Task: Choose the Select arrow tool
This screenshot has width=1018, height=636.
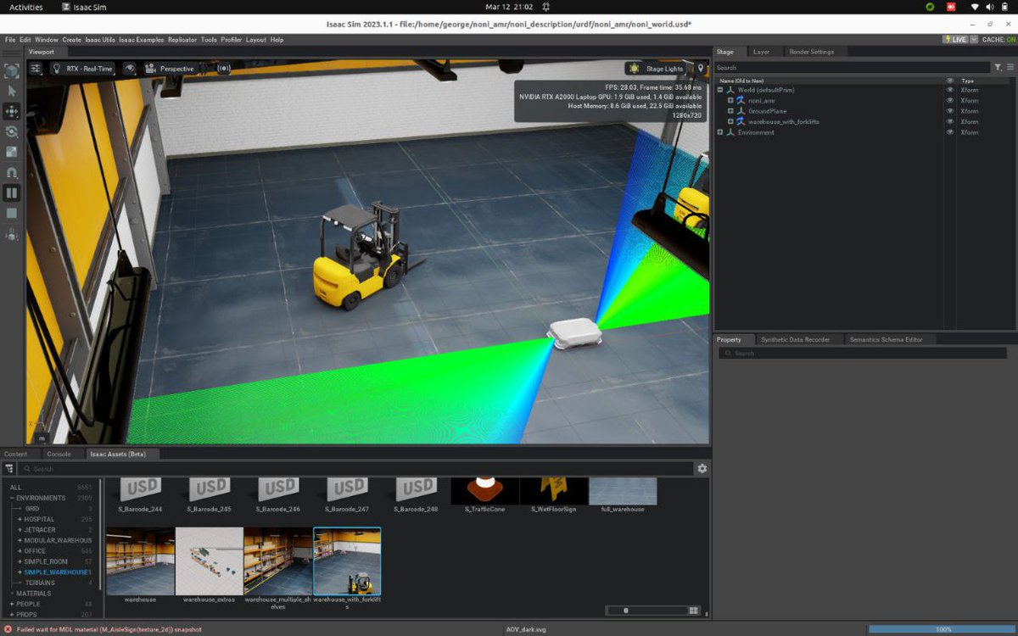Action: [x=12, y=91]
